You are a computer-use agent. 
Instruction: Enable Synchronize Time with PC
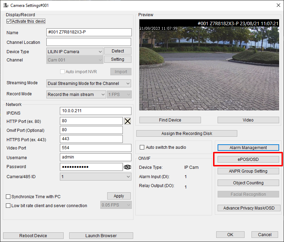[x=8, y=197]
